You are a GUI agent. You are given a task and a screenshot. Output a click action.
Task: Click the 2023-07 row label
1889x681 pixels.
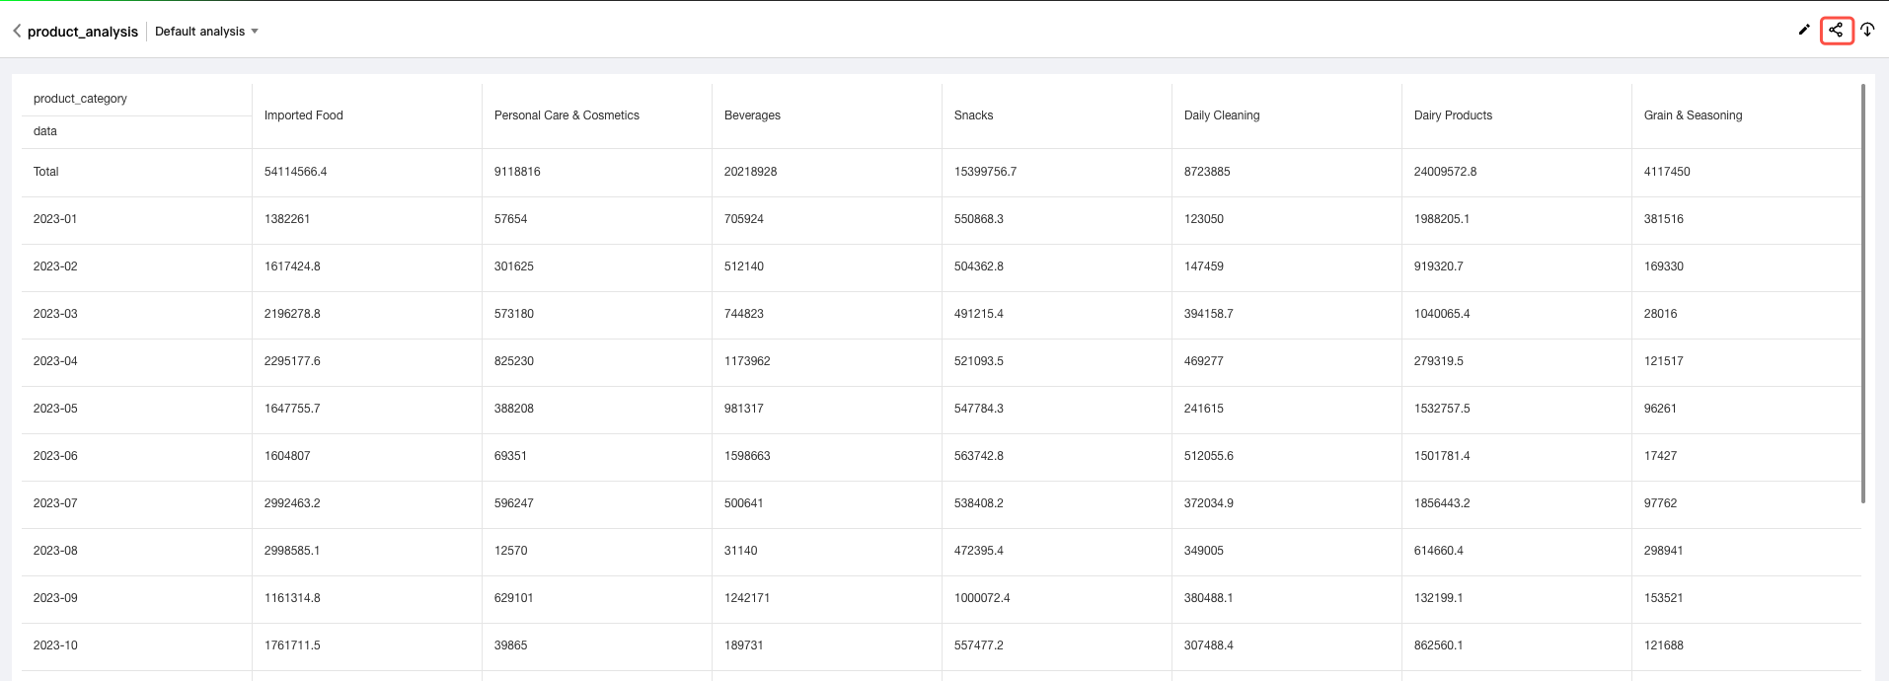pos(55,503)
